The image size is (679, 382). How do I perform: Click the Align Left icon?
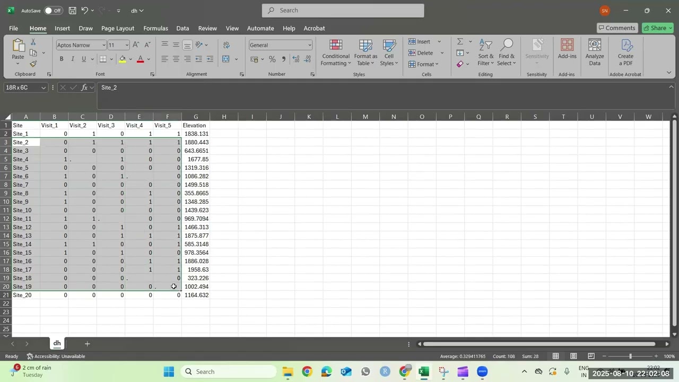(165, 59)
